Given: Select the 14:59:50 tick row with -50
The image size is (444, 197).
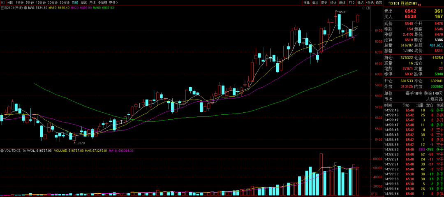Looking at the screenshot, I should click(414, 154).
